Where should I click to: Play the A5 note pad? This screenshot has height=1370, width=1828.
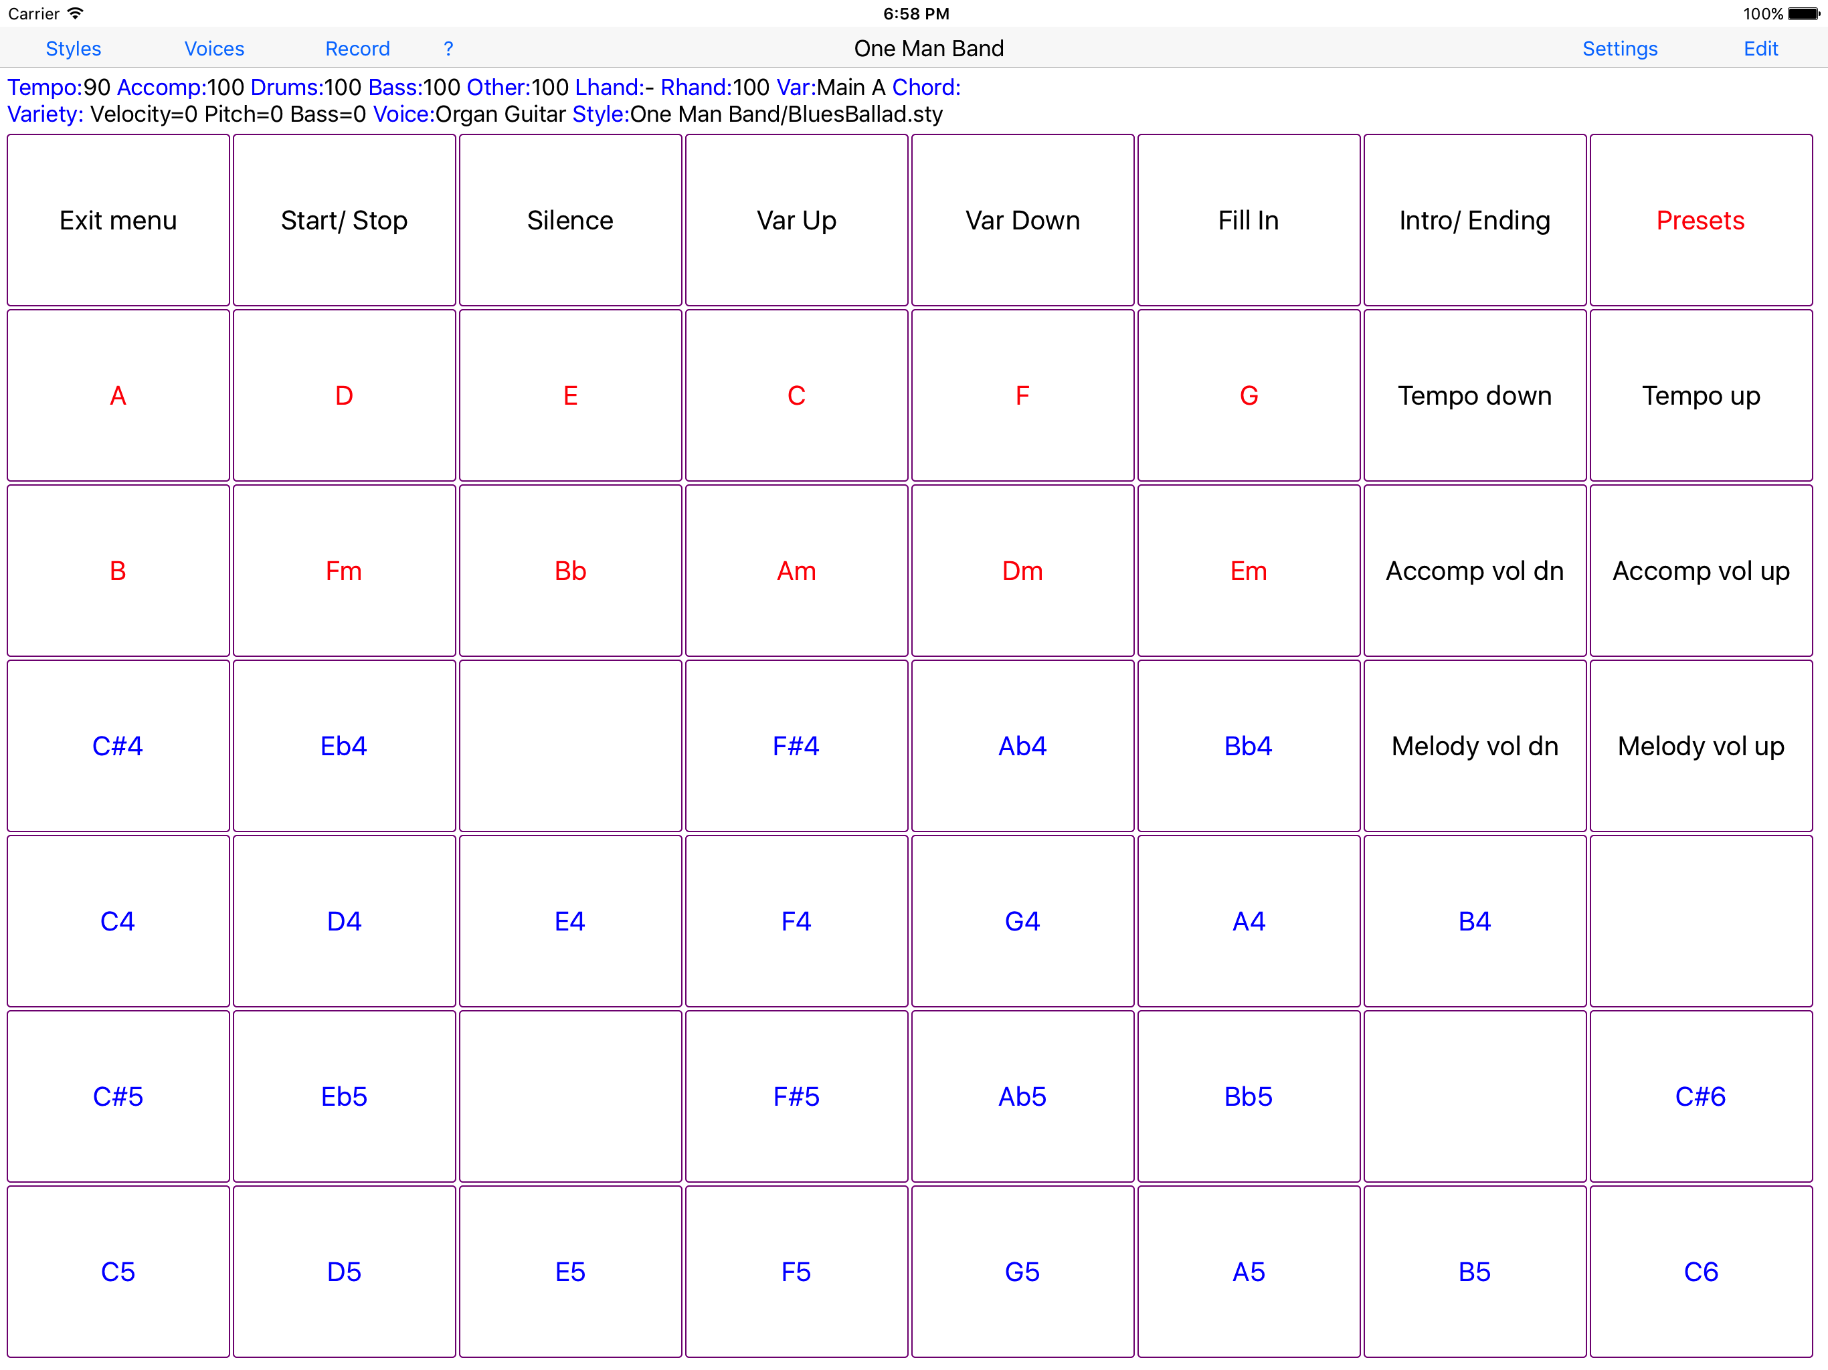pos(1249,1272)
